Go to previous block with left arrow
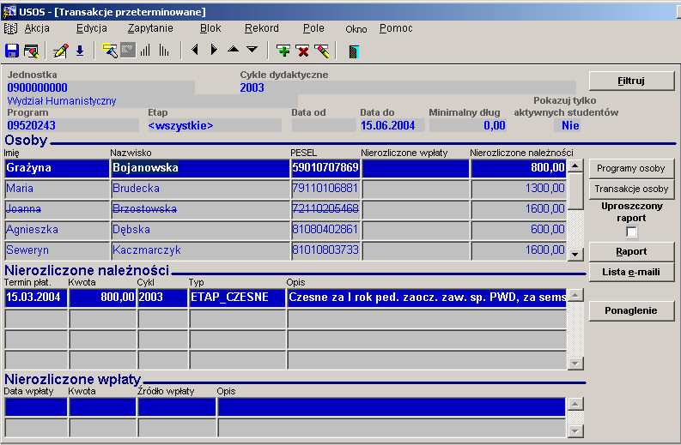681x445 pixels. point(195,50)
